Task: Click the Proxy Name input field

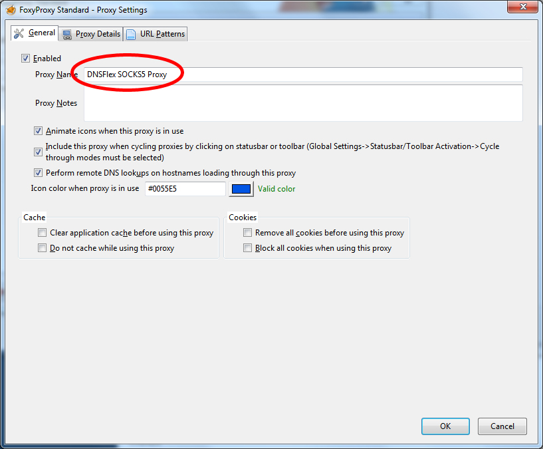Action: point(303,75)
